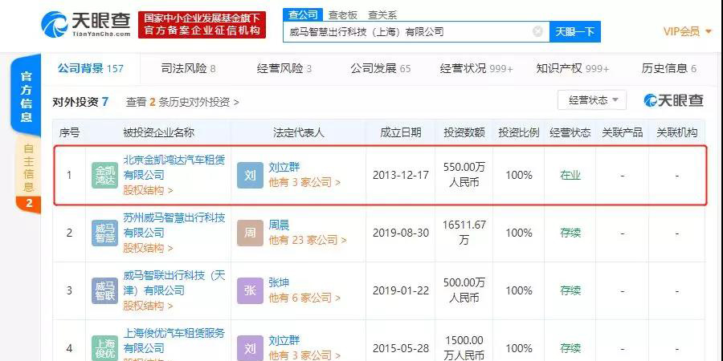Click the 投资比例 column header

[519, 132]
